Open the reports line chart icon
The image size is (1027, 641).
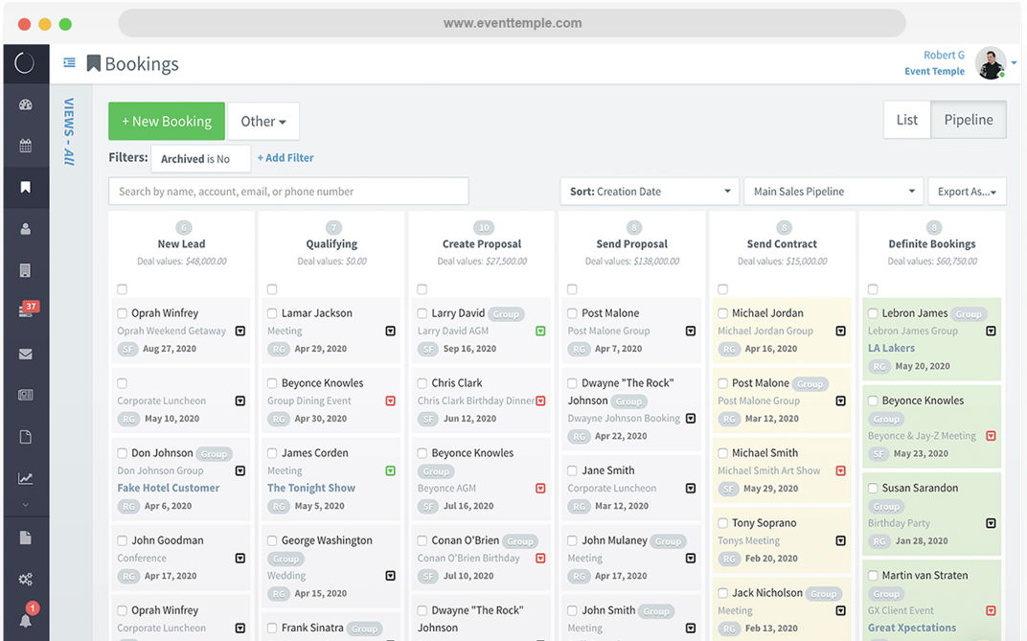(26, 478)
